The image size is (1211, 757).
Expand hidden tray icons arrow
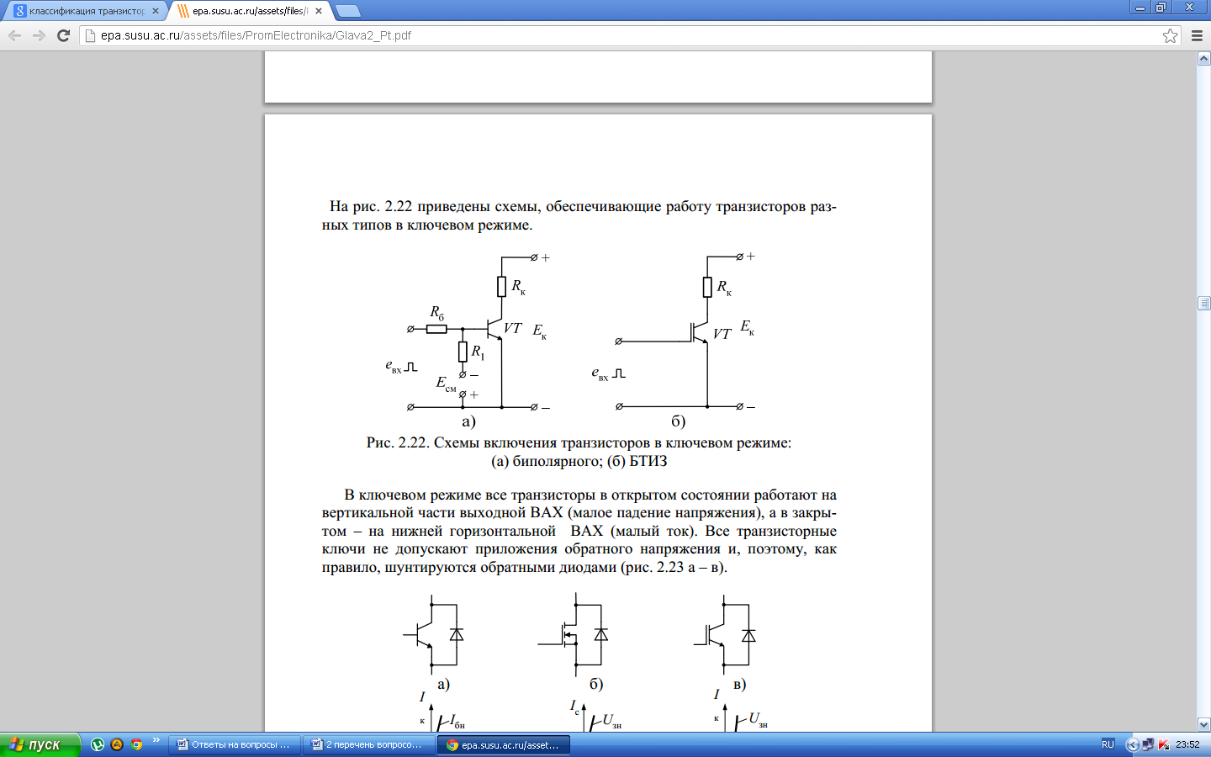pos(1132,744)
